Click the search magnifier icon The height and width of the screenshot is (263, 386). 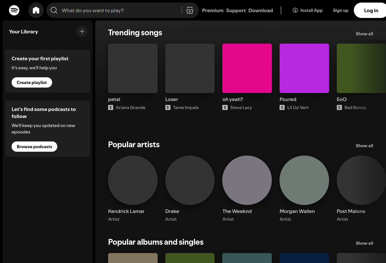click(x=54, y=10)
